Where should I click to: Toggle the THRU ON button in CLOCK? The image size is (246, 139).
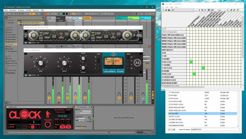pos(63,127)
